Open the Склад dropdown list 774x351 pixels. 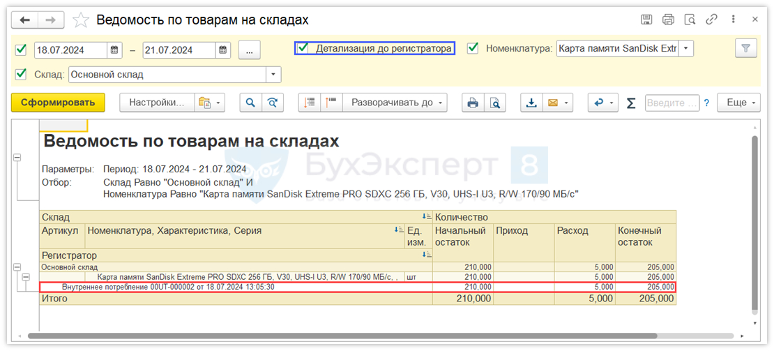pos(273,74)
